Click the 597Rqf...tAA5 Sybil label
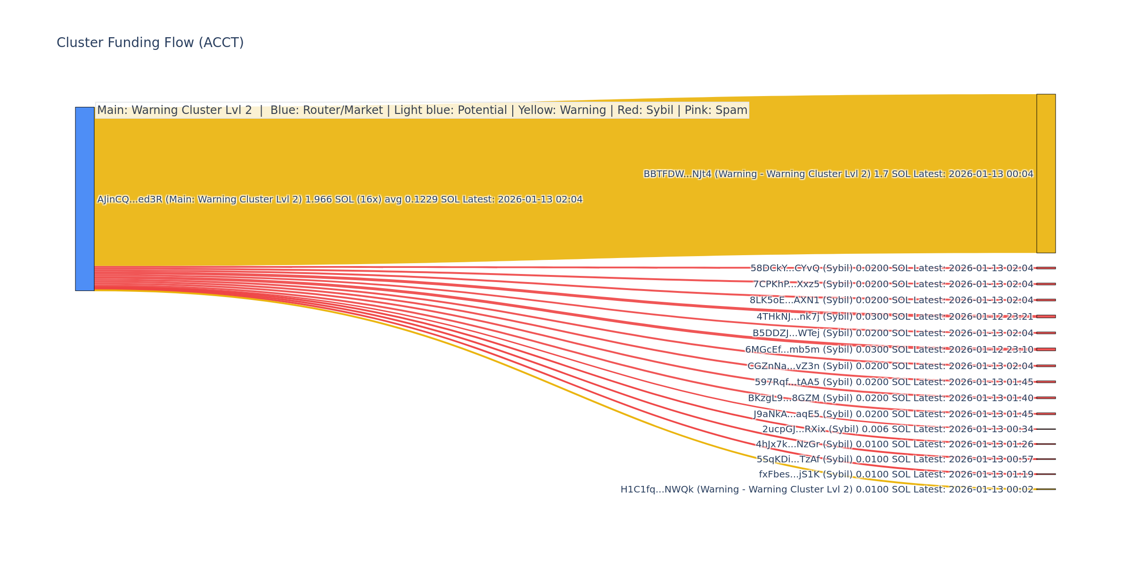 [893, 382]
